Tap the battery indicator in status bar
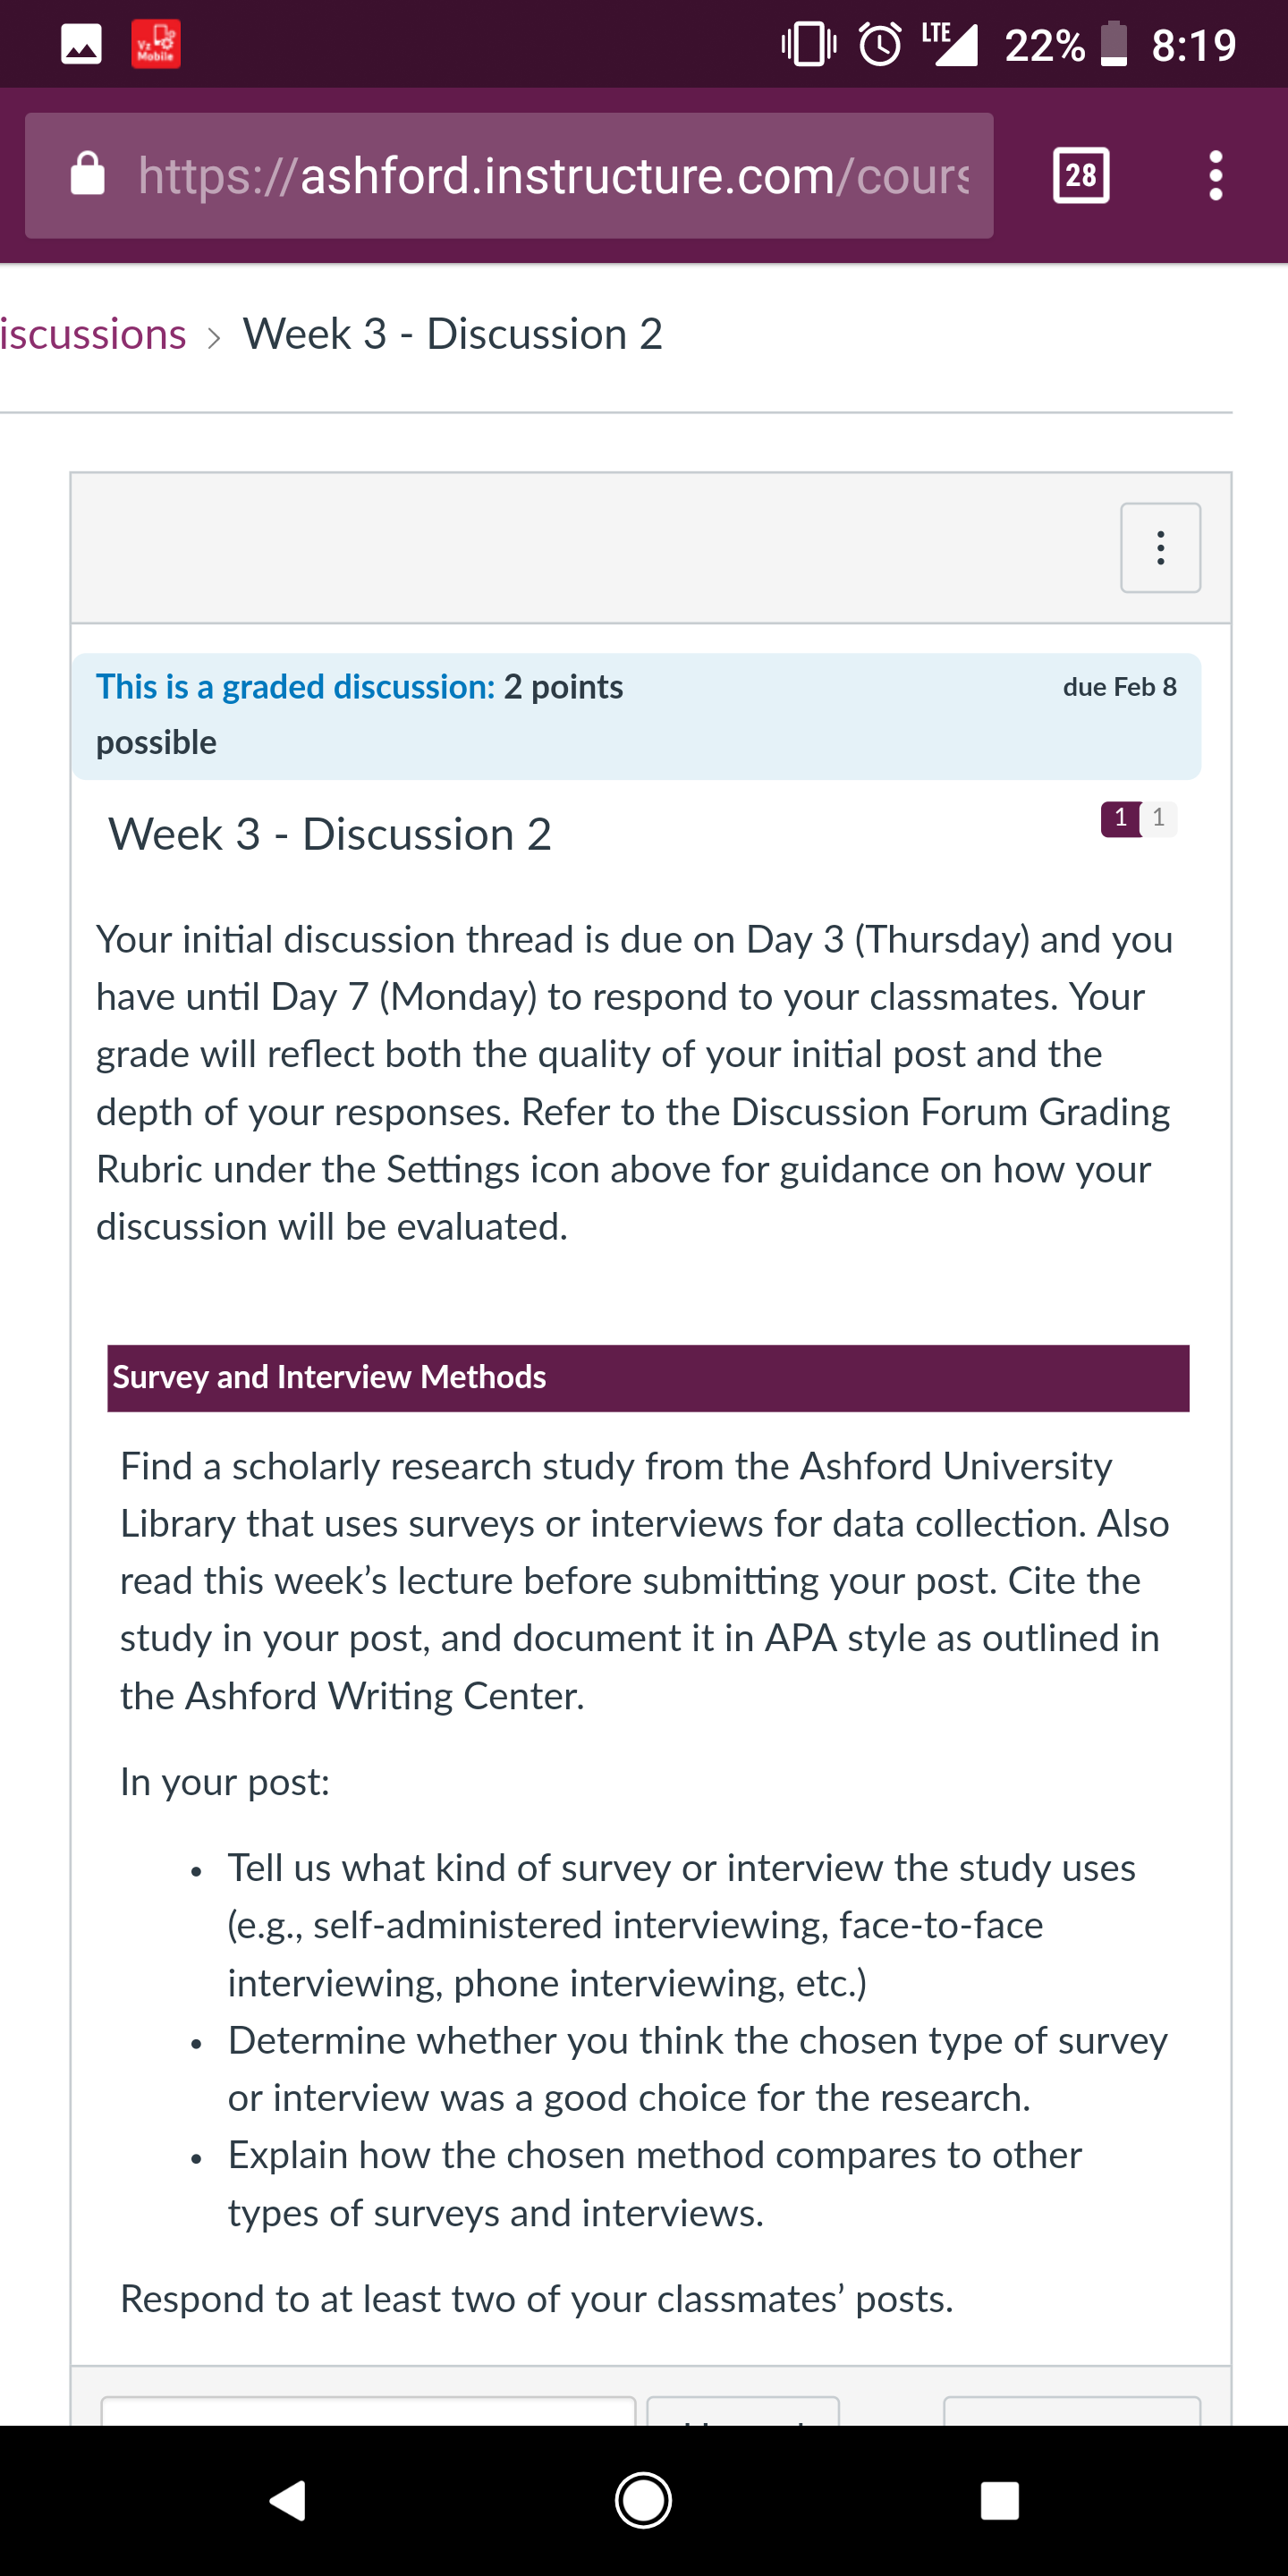 (1114, 44)
